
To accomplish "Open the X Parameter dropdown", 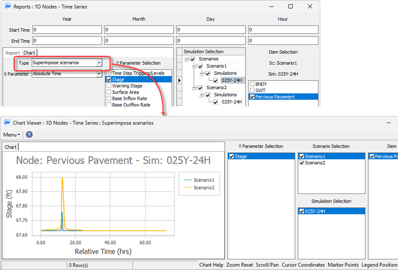I will 99,74.
